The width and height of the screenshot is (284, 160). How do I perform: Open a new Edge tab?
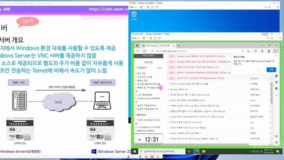tap(179, 45)
